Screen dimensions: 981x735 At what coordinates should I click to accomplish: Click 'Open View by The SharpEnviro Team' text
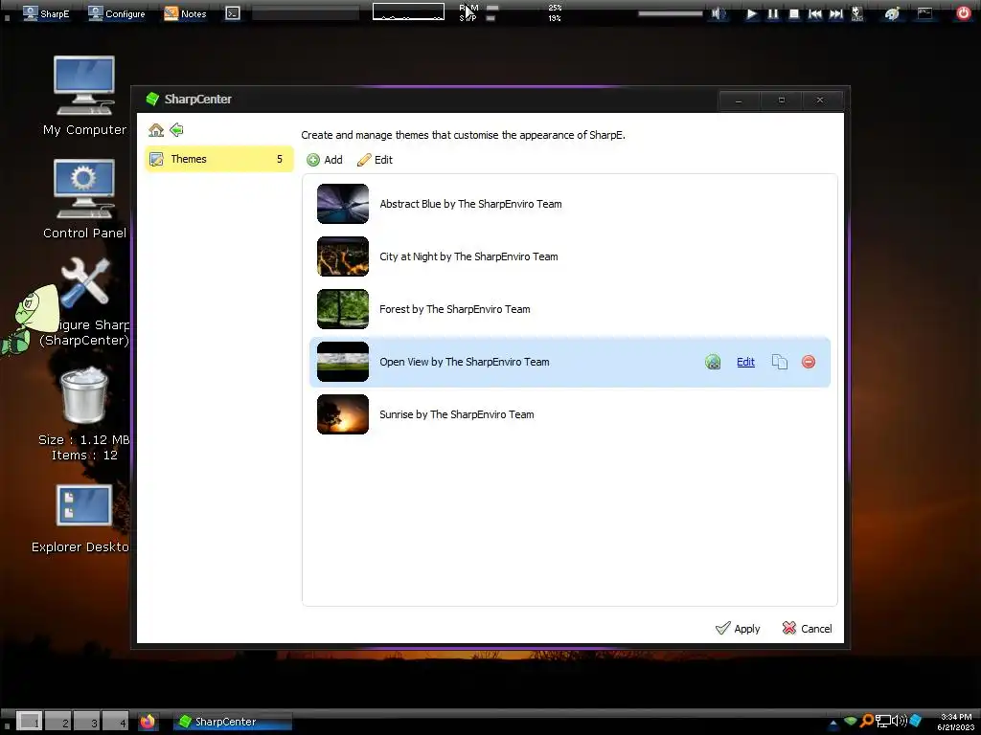point(465,362)
